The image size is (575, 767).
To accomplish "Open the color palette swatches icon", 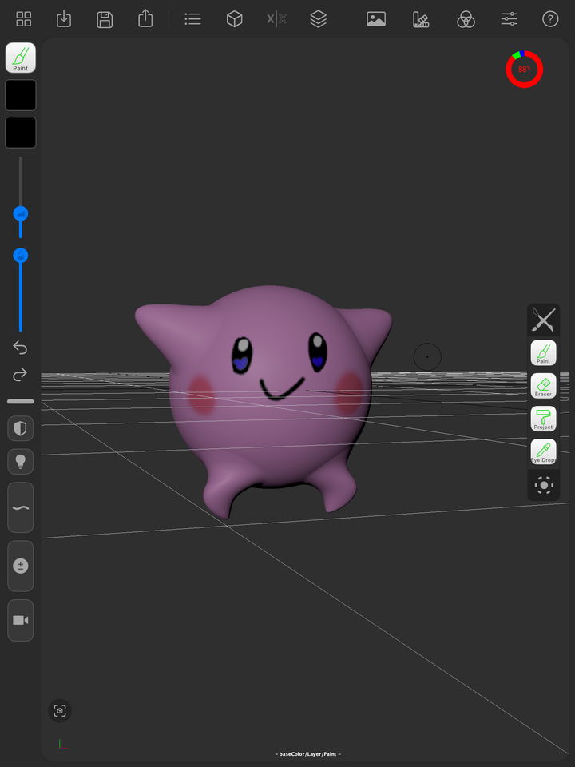I will click(x=421, y=19).
